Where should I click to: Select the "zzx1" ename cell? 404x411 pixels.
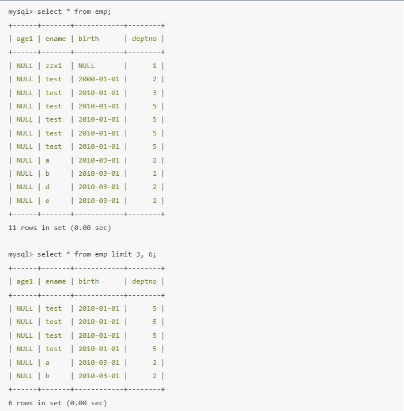54,66
